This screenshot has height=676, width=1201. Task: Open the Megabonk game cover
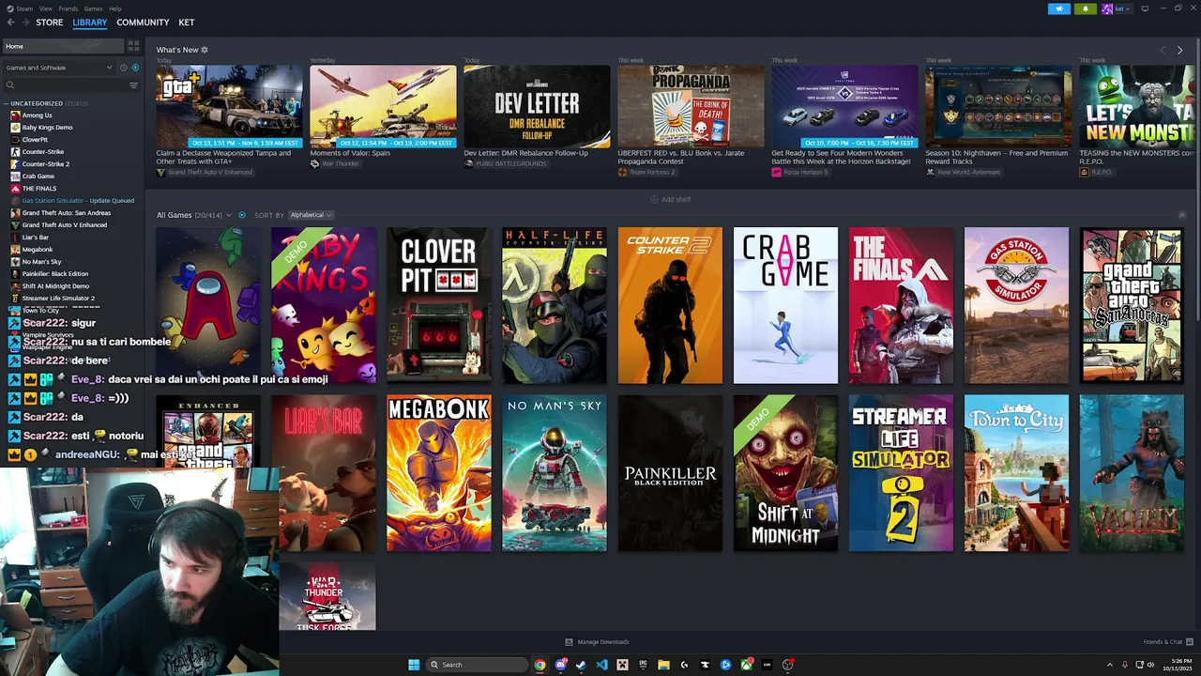439,473
